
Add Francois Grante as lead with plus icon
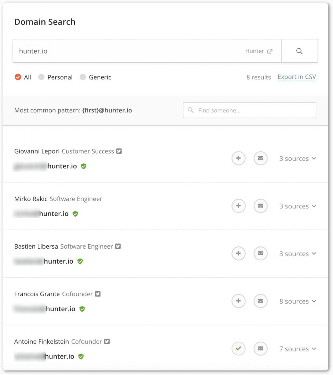[x=238, y=301]
